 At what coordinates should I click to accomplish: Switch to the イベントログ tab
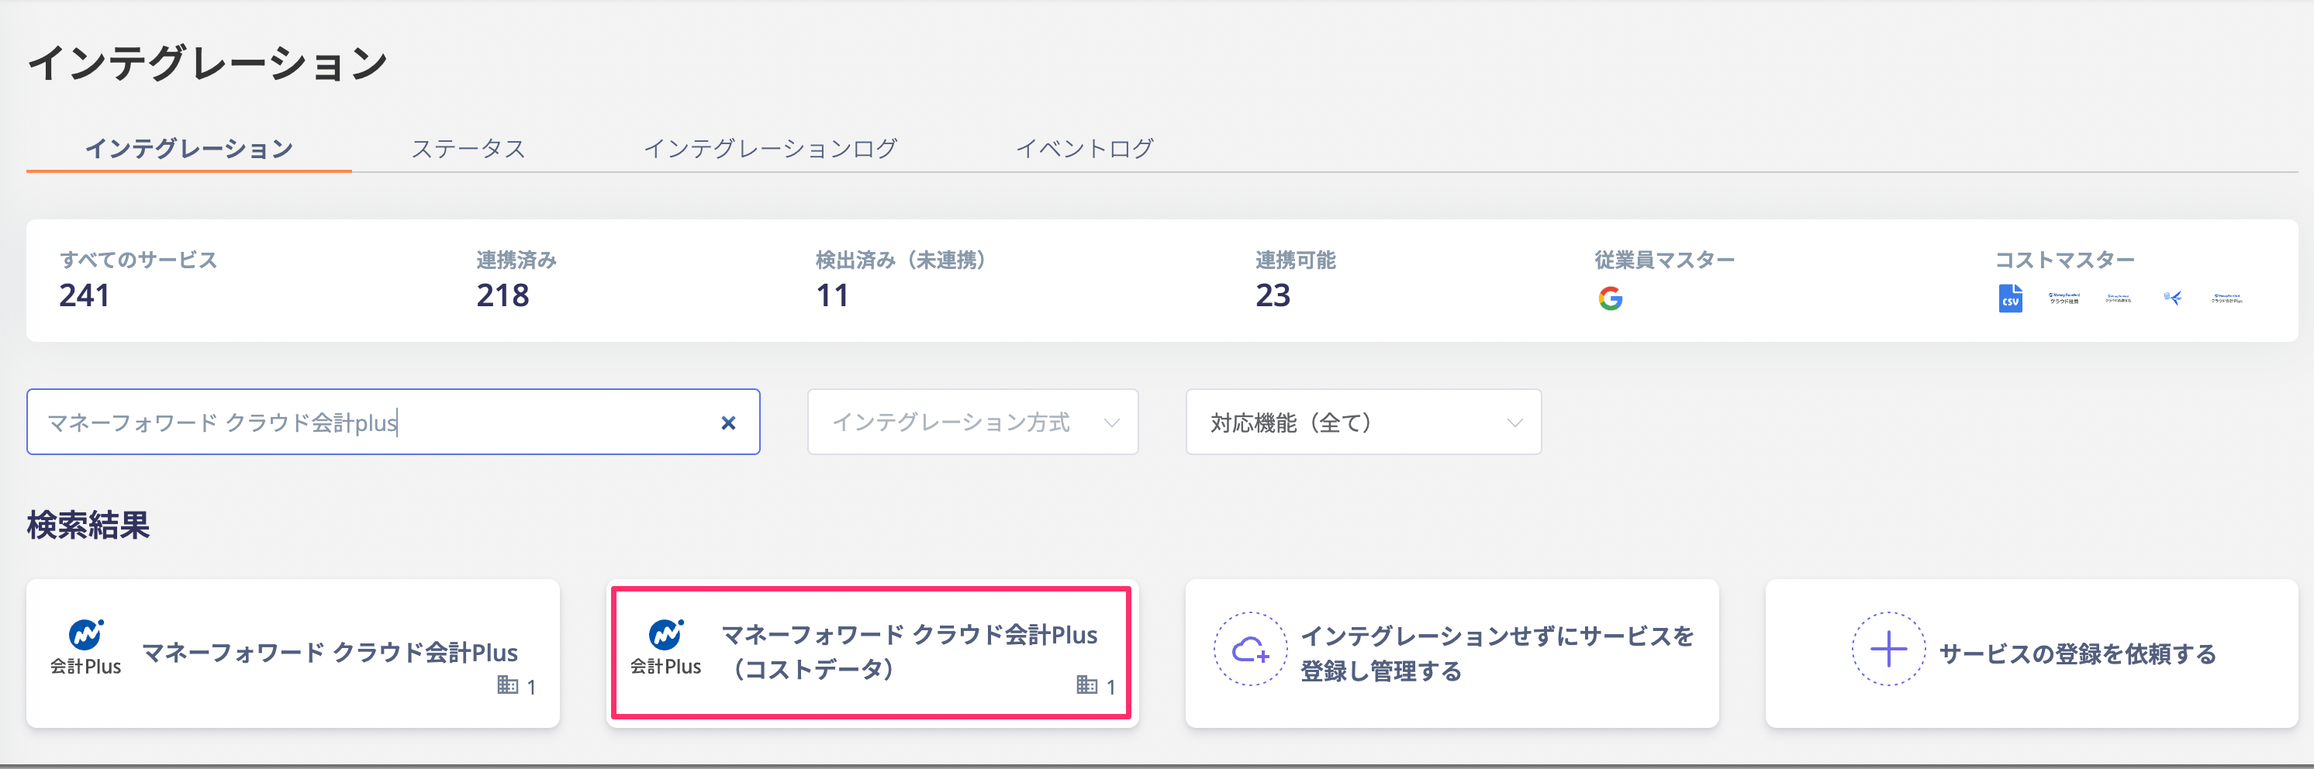pyautogui.click(x=1084, y=147)
